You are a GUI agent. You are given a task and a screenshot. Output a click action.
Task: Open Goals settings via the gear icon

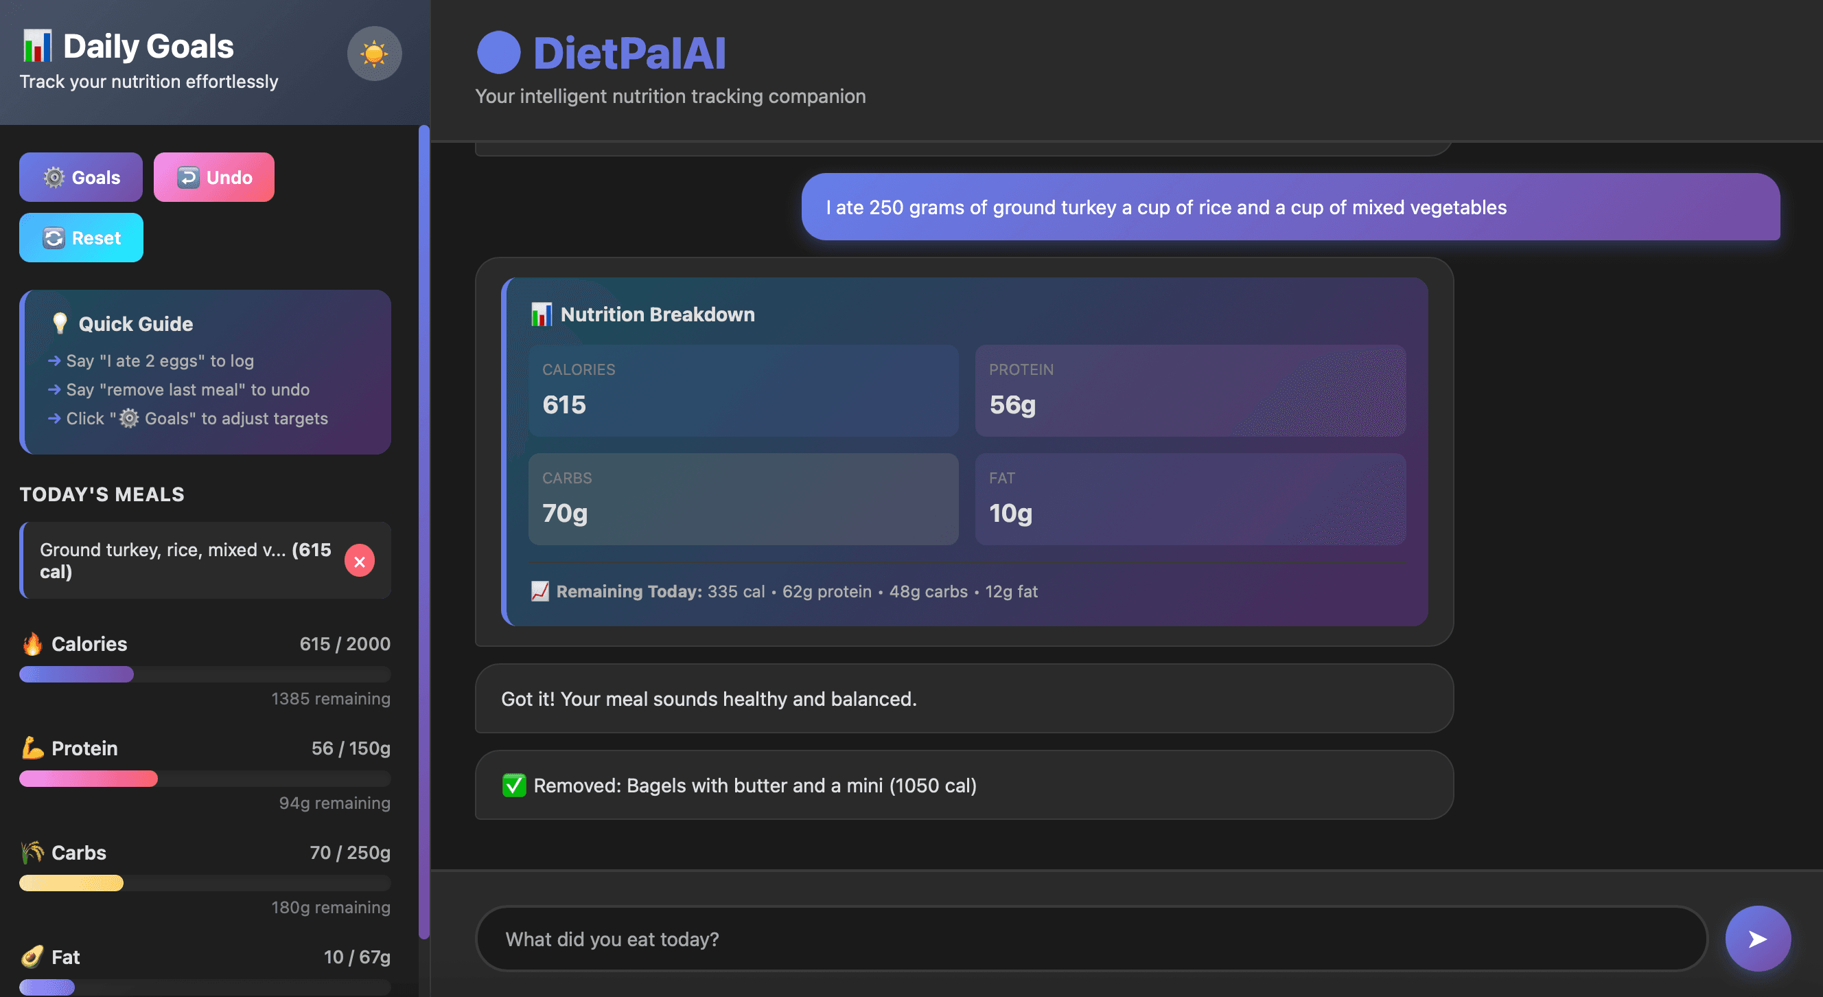(53, 177)
